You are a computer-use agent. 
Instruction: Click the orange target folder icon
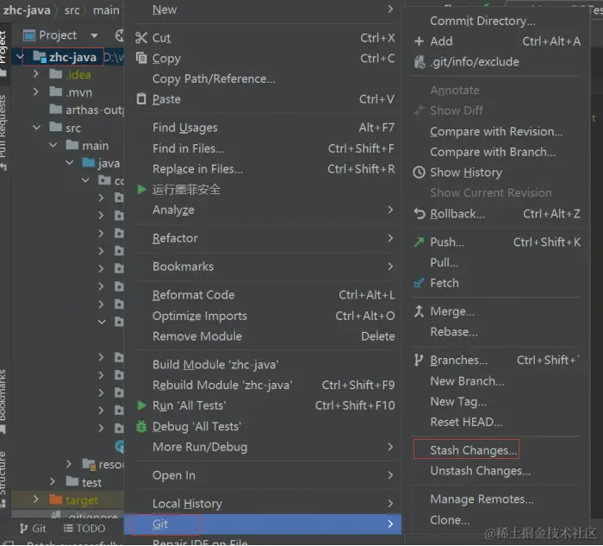click(x=56, y=499)
